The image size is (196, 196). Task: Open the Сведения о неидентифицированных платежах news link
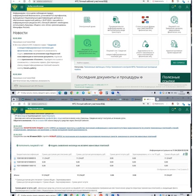click(x=37, y=48)
